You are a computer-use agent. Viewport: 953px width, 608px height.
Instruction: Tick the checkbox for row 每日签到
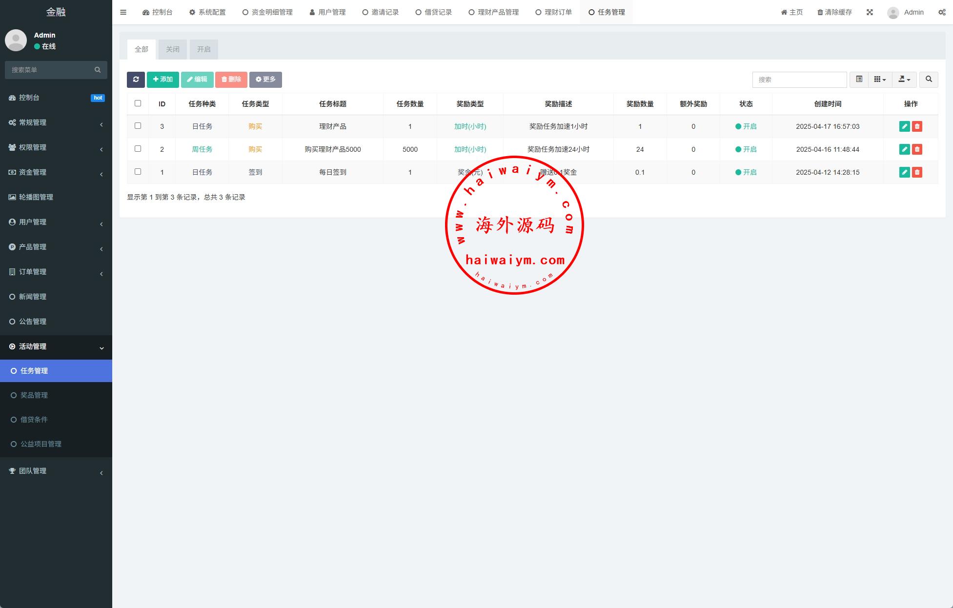point(138,172)
